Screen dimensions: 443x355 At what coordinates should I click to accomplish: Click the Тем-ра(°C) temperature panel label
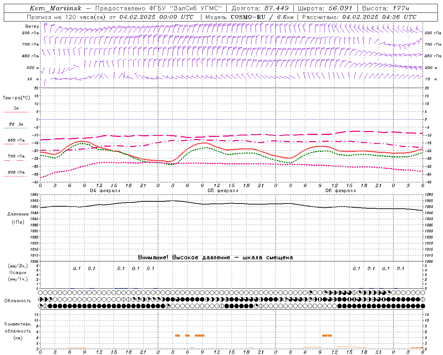(x=16, y=98)
